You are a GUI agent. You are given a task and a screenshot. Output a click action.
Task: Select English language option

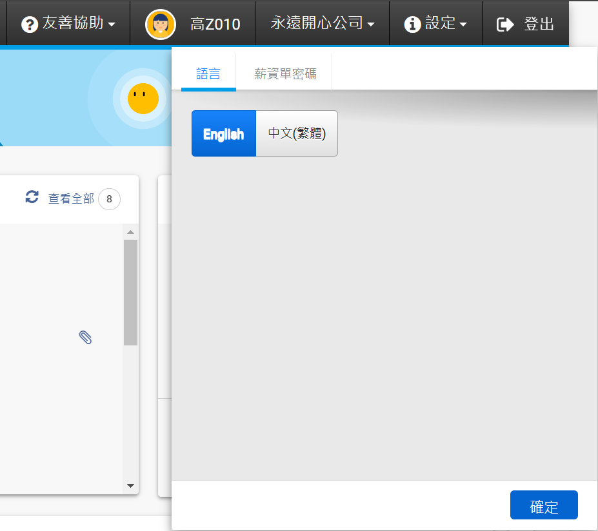pyautogui.click(x=224, y=133)
